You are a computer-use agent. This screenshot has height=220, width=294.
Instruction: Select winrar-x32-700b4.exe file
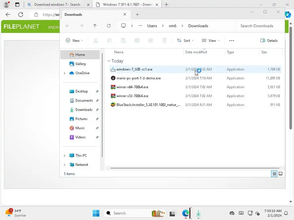point(195,96)
